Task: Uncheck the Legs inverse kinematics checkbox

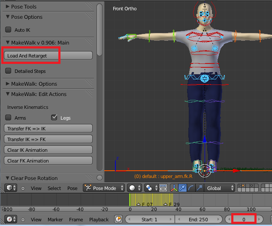Action: (54, 118)
